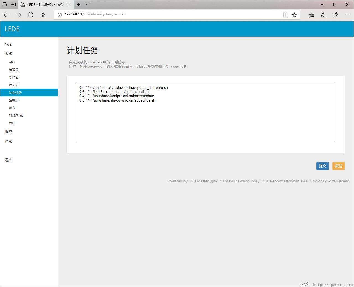This screenshot has height=287, width=354.
Task: Open the web notes pen icon
Action: (x=323, y=15)
